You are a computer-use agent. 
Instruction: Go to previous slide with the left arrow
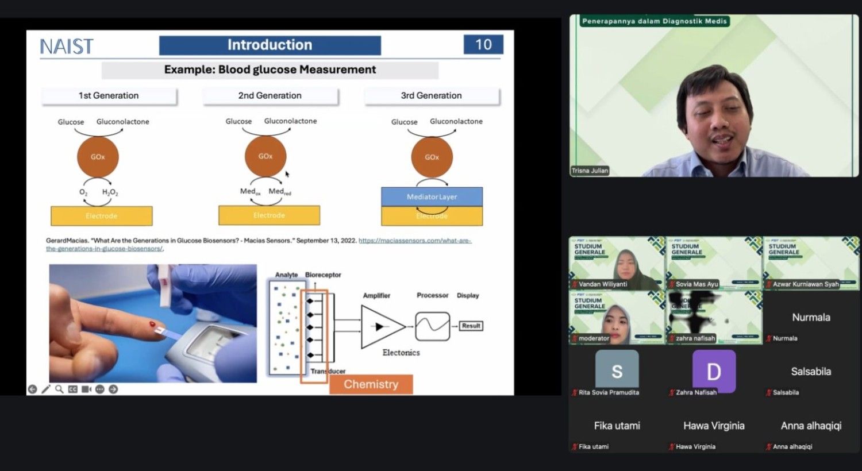[x=33, y=389]
